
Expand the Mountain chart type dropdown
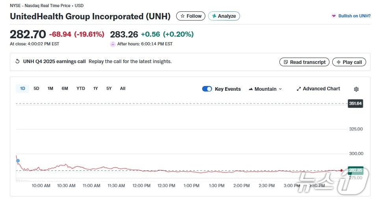coord(265,89)
